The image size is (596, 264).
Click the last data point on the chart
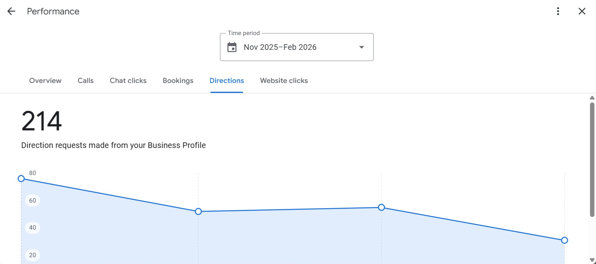pos(564,240)
